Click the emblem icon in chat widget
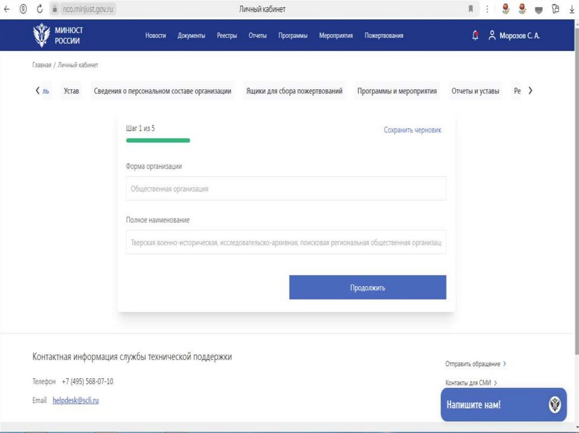 (555, 405)
